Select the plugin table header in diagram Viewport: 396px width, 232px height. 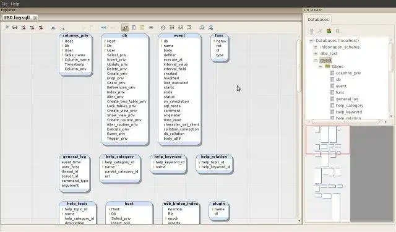click(218, 204)
